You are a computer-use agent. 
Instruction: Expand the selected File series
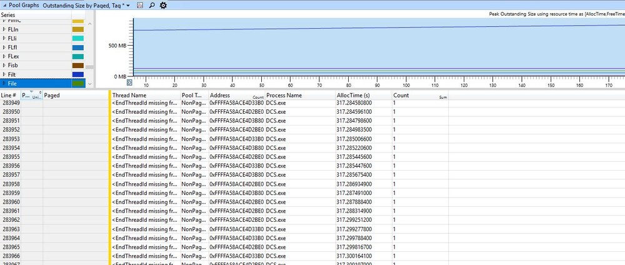[4, 84]
